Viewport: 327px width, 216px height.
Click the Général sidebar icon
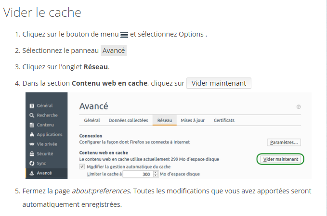click(32, 106)
